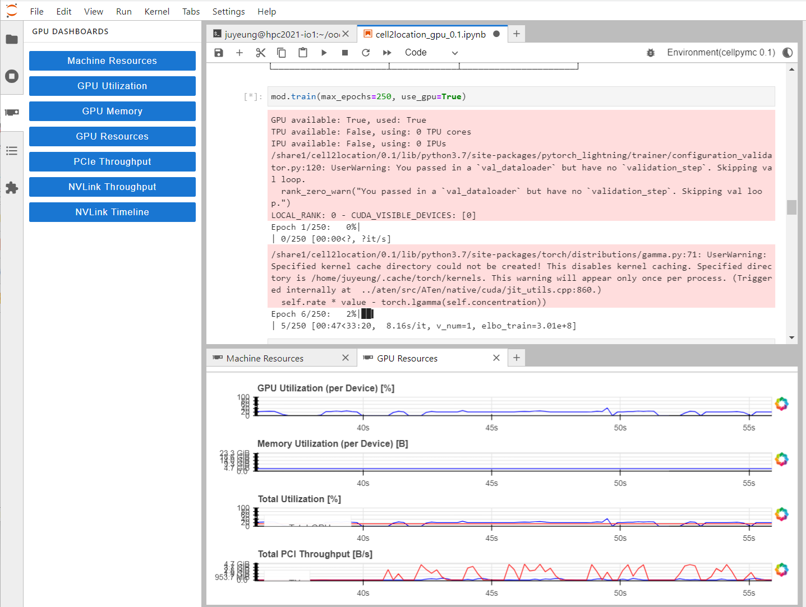The width and height of the screenshot is (806, 607).
Task: Run the current cell with the play icon
Action: [324, 52]
